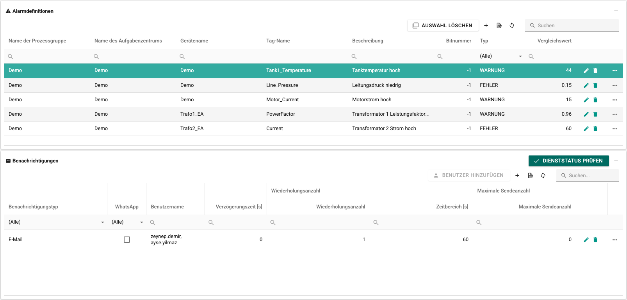
Task: Refresh the Alarmdefinitionen table
Action: 512,25
